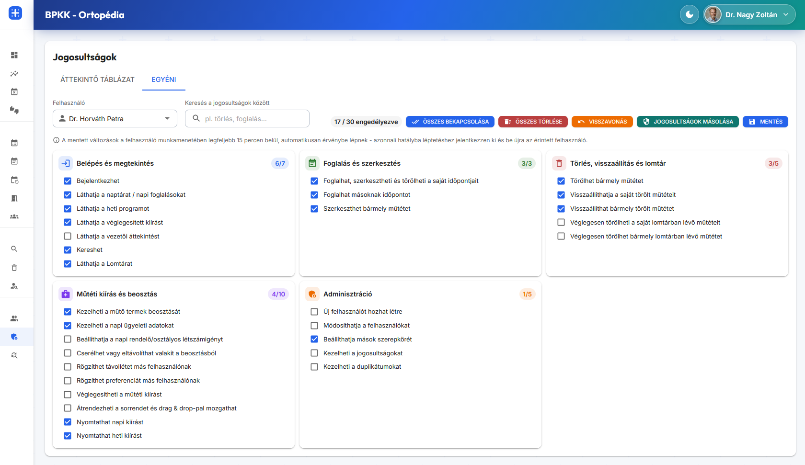This screenshot has height=465, width=805.
Task: Check 'Kezelheti a jogosultságokat' checkbox
Action: coord(314,353)
